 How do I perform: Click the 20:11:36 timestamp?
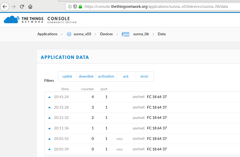[61, 128]
